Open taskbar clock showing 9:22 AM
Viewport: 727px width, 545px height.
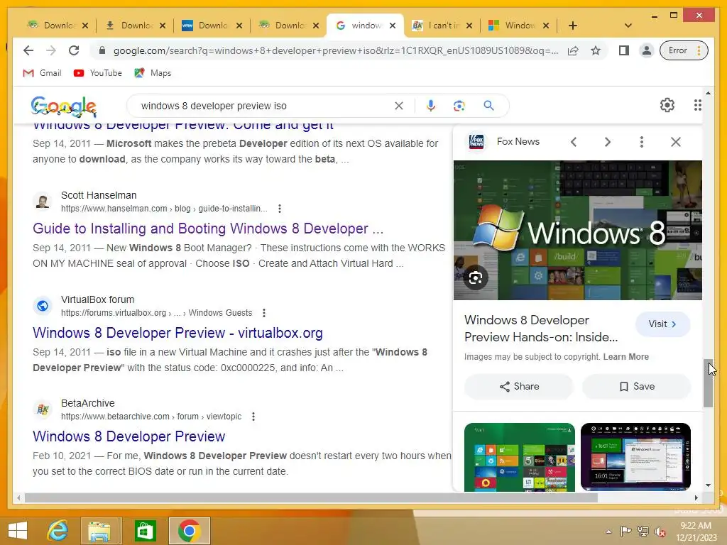point(696,531)
